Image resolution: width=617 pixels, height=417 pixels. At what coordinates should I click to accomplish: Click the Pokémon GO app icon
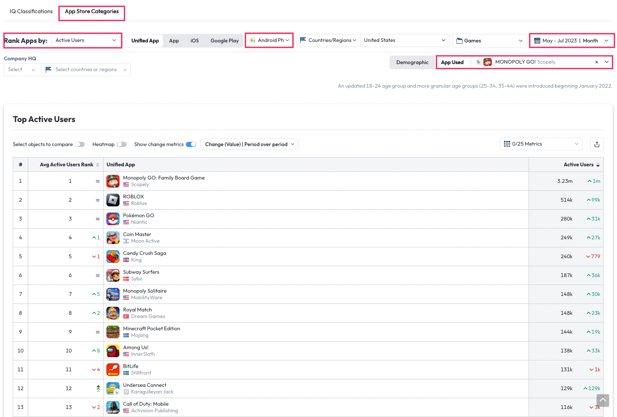(113, 219)
